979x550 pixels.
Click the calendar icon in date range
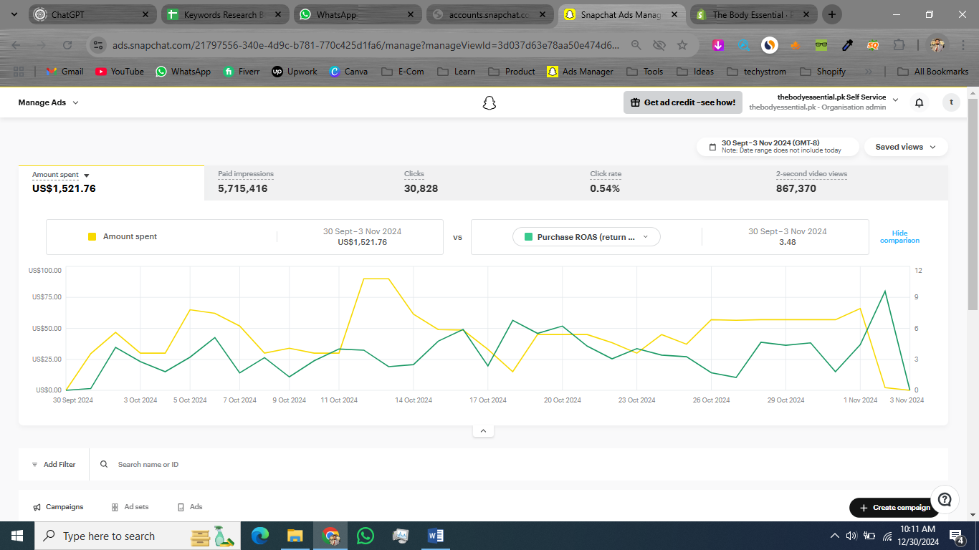(x=712, y=147)
